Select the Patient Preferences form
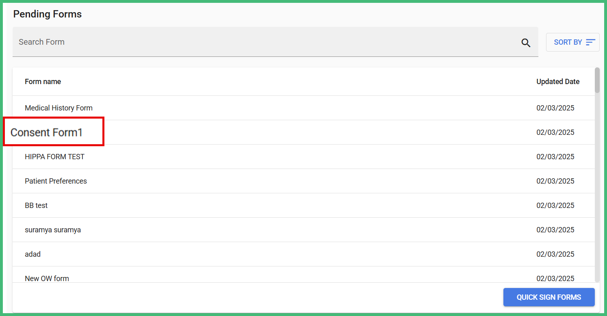This screenshot has width=607, height=316. (56, 181)
